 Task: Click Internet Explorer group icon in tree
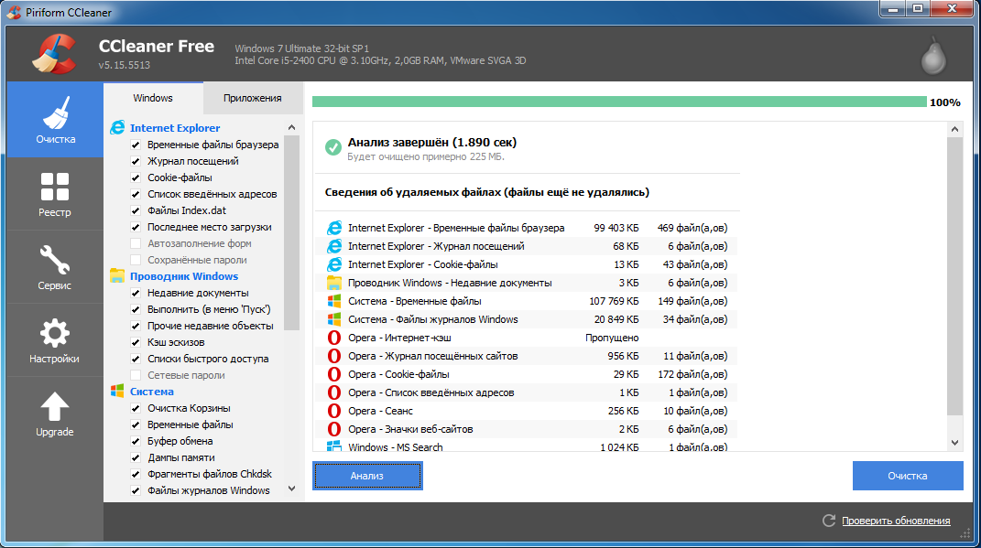[117, 127]
